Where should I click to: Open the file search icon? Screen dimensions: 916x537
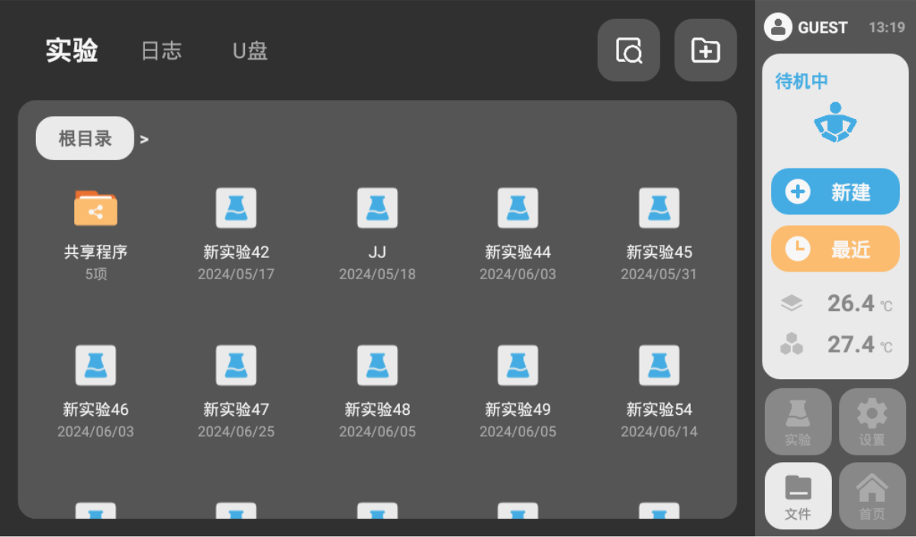(x=628, y=50)
